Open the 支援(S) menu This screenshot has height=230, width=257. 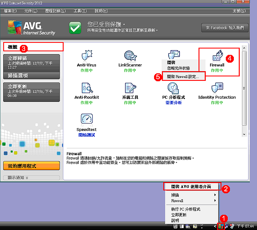[x=239, y=11]
